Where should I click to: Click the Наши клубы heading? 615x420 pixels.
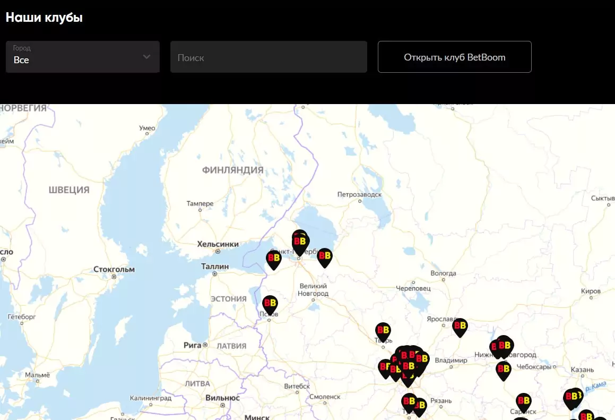tap(44, 18)
